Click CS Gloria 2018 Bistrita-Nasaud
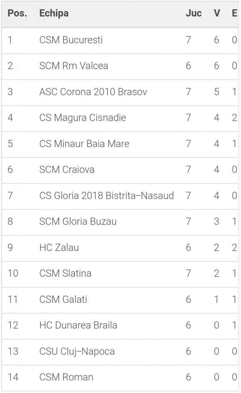Image resolution: width=241 pixels, height=393 pixels. click(x=106, y=195)
